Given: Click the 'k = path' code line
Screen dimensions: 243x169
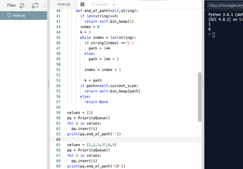Looking at the screenshot, I should coord(93,81).
